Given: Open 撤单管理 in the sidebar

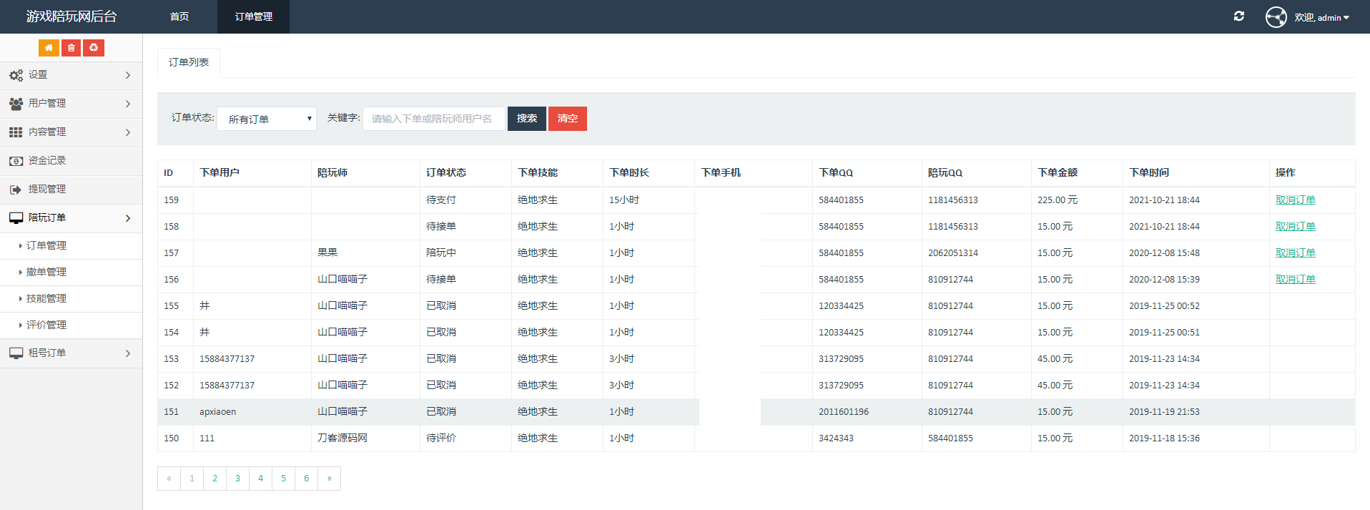Looking at the screenshot, I should pos(46,272).
